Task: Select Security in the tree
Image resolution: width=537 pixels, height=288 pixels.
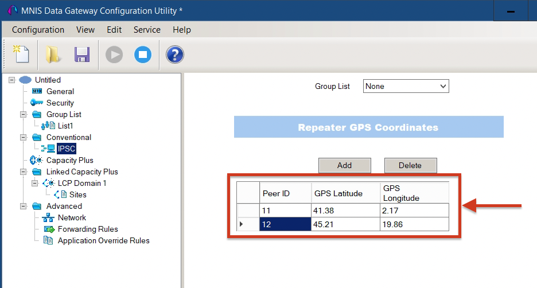Action: (x=60, y=103)
